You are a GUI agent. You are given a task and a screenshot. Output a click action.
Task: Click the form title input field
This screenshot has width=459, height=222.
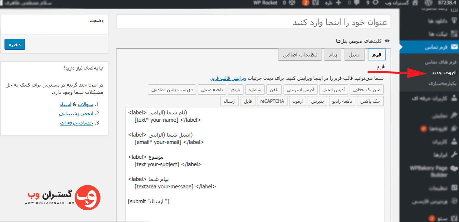(254, 22)
